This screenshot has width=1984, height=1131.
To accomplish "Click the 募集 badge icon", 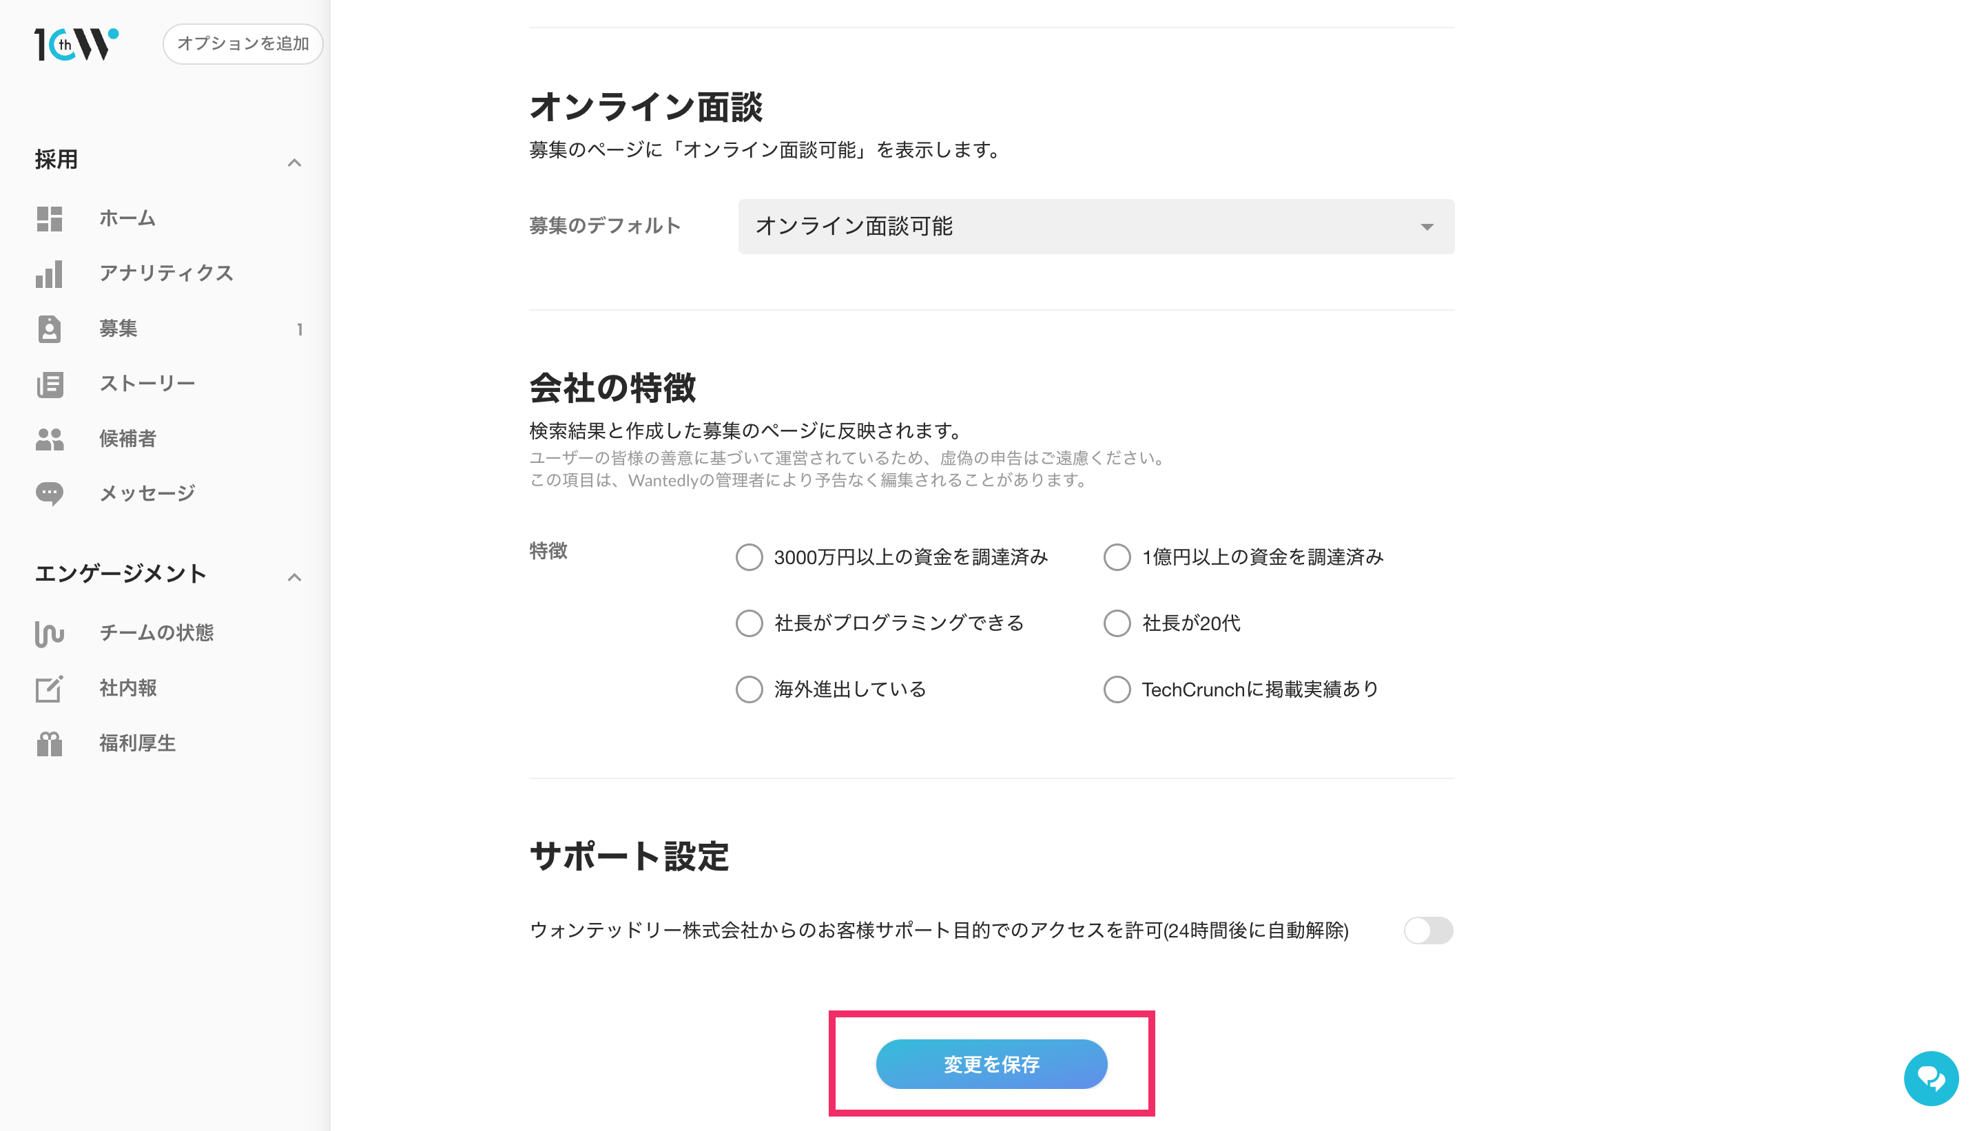I will coord(49,329).
